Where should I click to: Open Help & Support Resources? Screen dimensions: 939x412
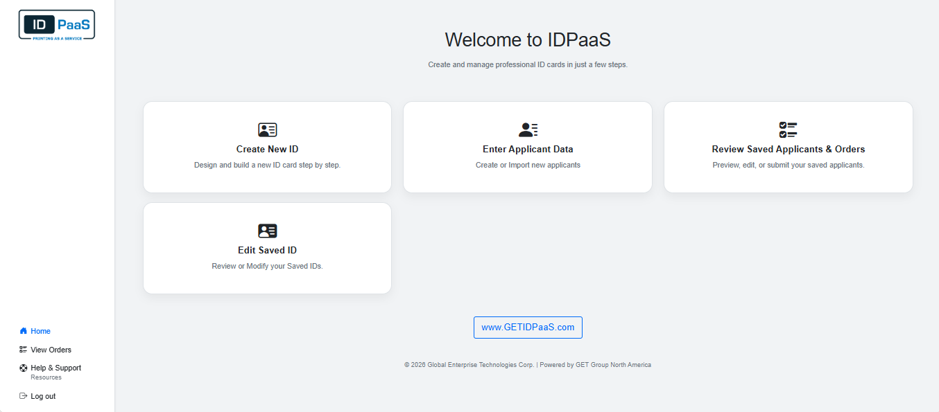(56, 368)
